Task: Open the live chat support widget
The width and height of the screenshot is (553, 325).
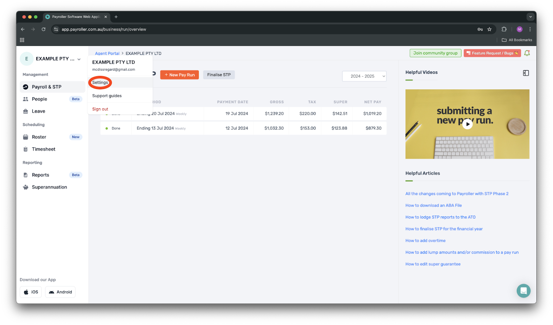Action: (523, 290)
